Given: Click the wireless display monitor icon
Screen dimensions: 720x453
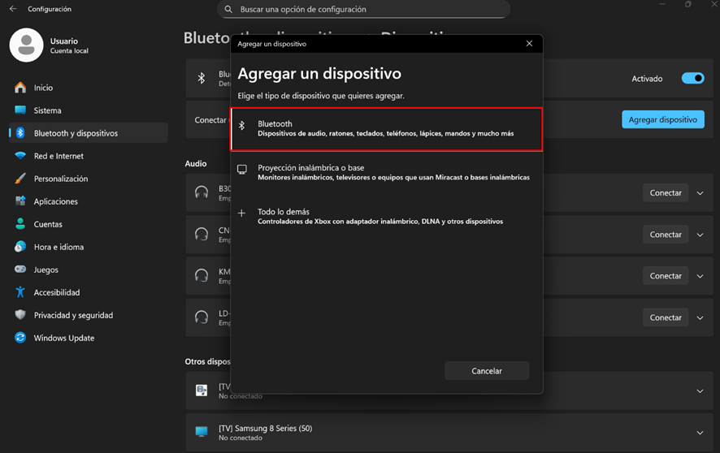Looking at the screenshot, I should point(241,170).
